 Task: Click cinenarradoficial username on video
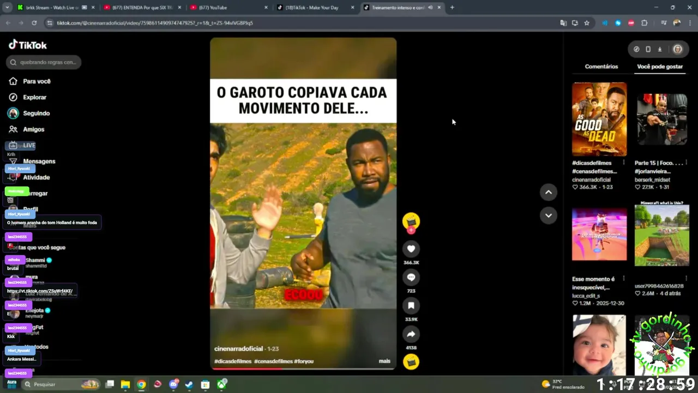(x=239, y=349)
